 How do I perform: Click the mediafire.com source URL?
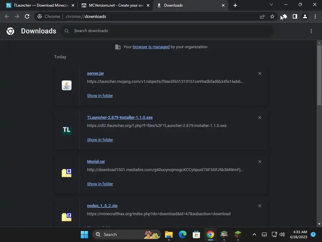(165, 170)
